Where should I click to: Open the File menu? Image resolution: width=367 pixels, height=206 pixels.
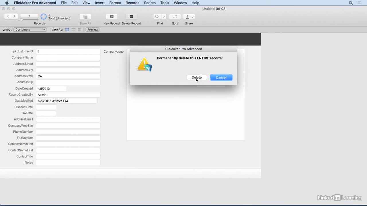[x=64, y=3]
